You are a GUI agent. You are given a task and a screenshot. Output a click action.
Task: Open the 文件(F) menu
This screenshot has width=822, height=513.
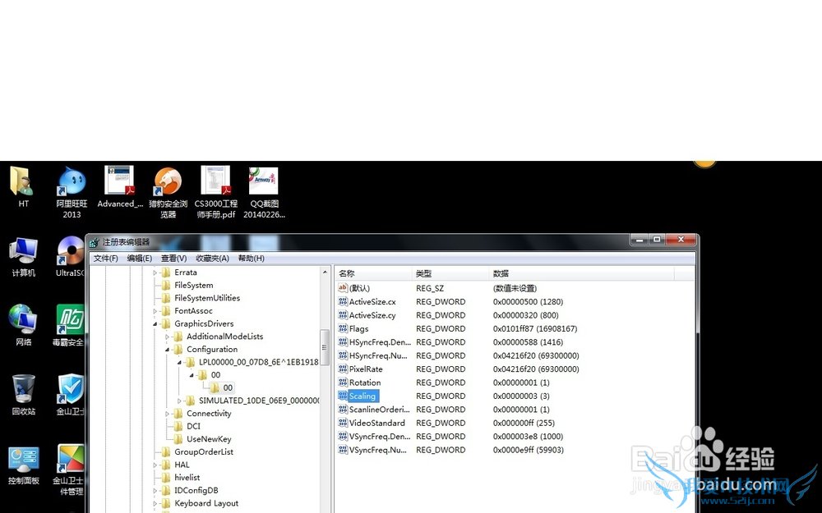pyautogui.click(x=105, y=259)
